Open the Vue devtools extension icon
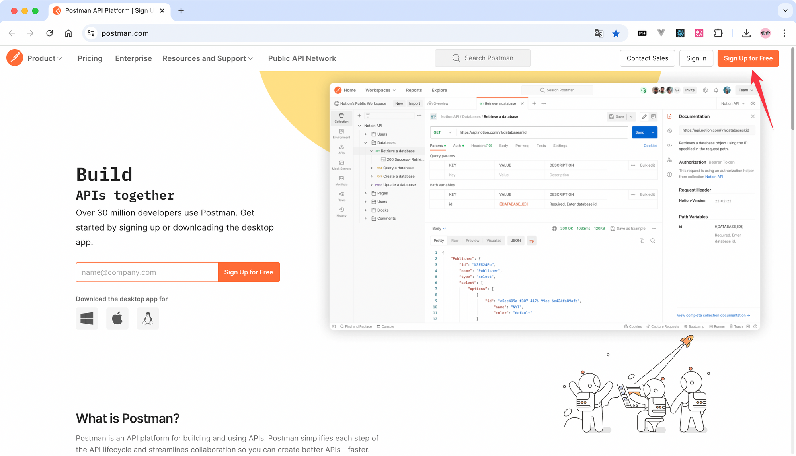Image resolution: width=796 pixels, height=456 pixels. pyautogui.click(x=661, y=33)
